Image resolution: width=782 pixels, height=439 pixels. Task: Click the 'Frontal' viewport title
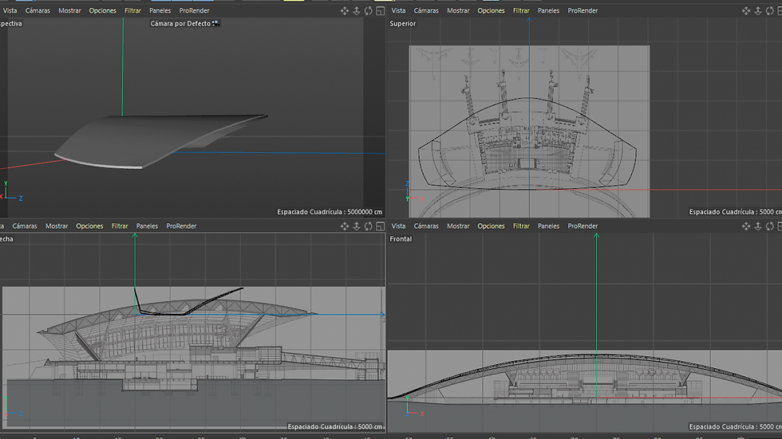tap(401, 239)
